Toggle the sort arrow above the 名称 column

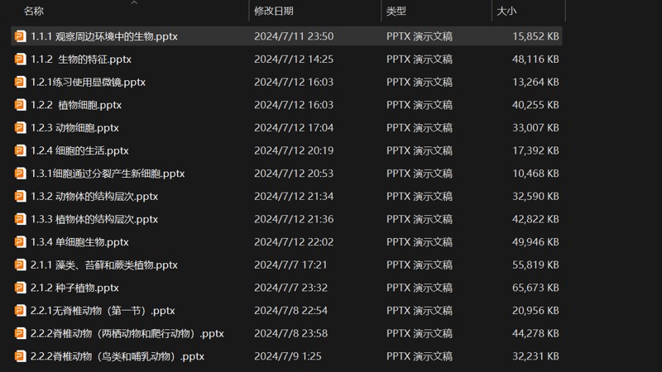pos(134,2)
